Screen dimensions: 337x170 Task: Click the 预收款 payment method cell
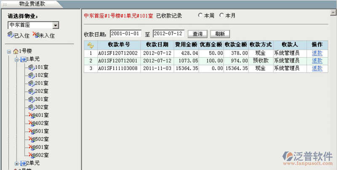[261, 61]
